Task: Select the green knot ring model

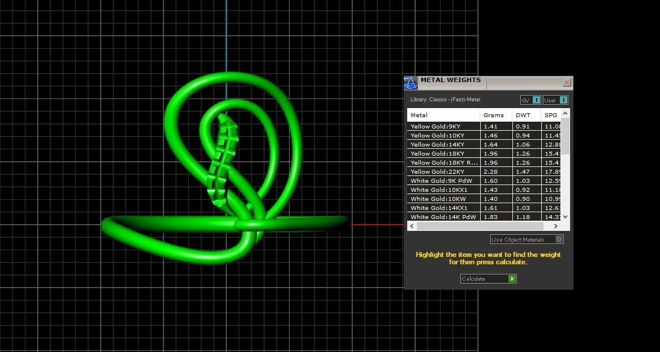Action: (x=225, y=169)
